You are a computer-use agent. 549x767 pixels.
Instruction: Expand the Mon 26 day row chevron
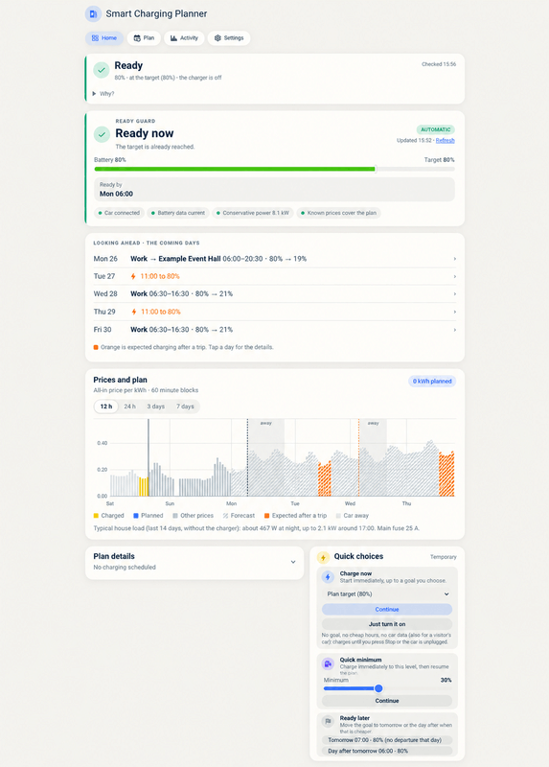pos(455,259)
